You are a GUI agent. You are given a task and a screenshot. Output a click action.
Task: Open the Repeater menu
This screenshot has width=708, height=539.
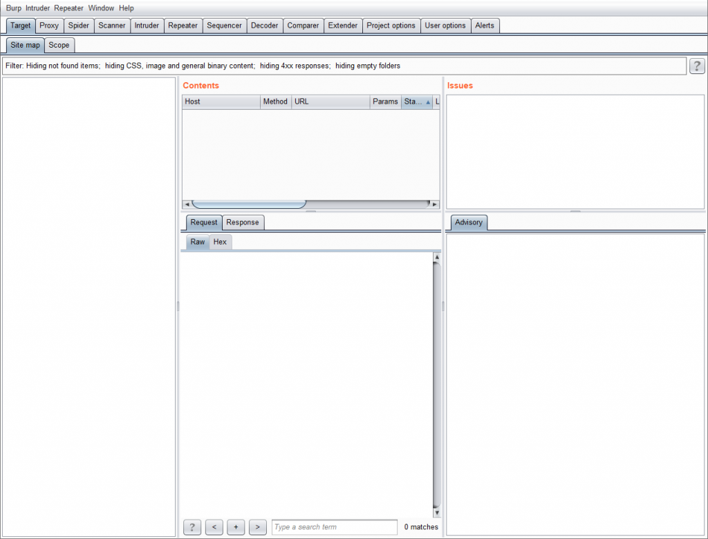click(68, 8)
